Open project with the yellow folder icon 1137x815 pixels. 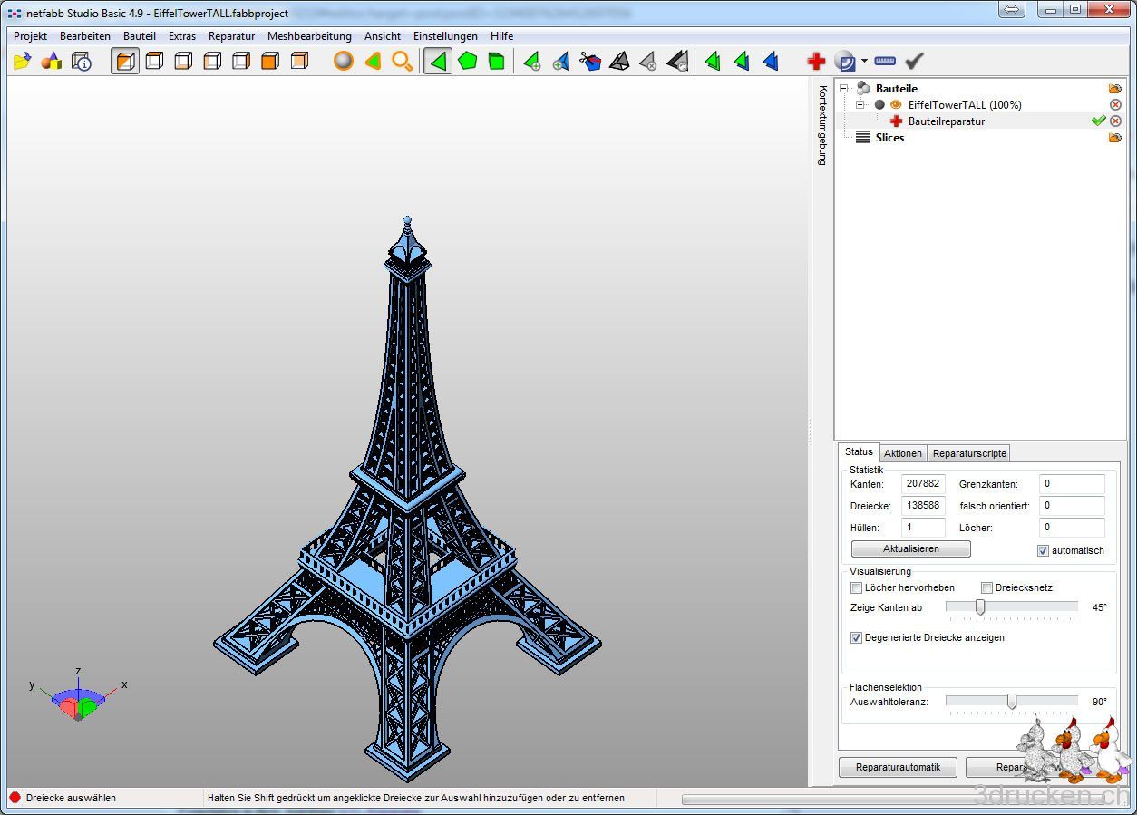(23, 62)
